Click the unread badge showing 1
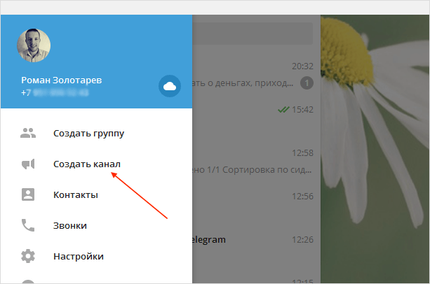Screen dimensions: 430x284 point(307,83)
